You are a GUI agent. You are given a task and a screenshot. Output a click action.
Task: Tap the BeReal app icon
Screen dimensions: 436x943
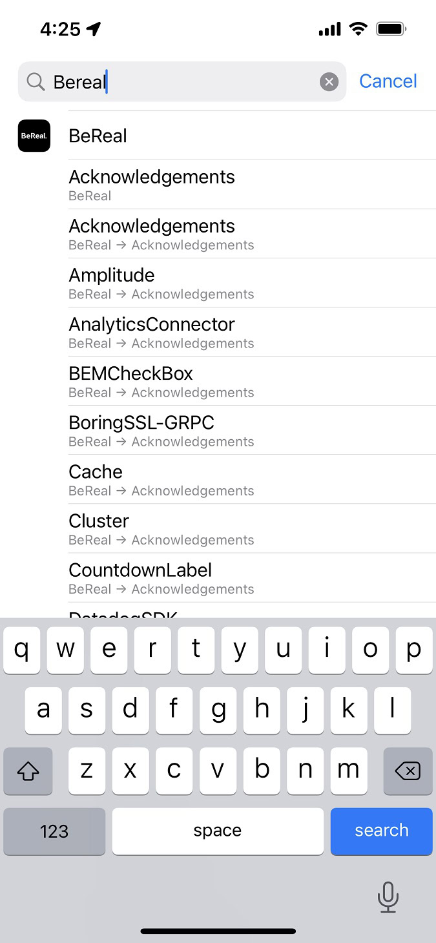34,136
